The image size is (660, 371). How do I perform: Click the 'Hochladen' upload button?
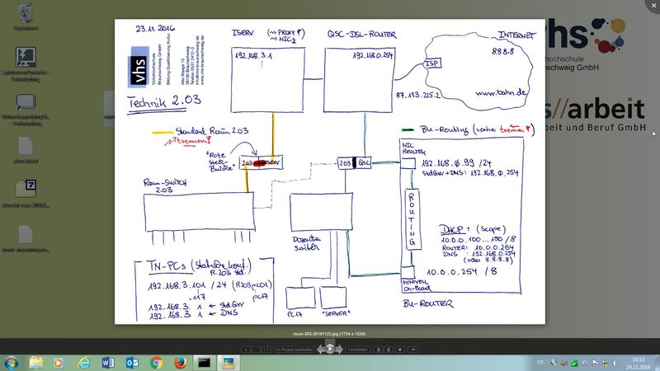click(x=358, y=350)
